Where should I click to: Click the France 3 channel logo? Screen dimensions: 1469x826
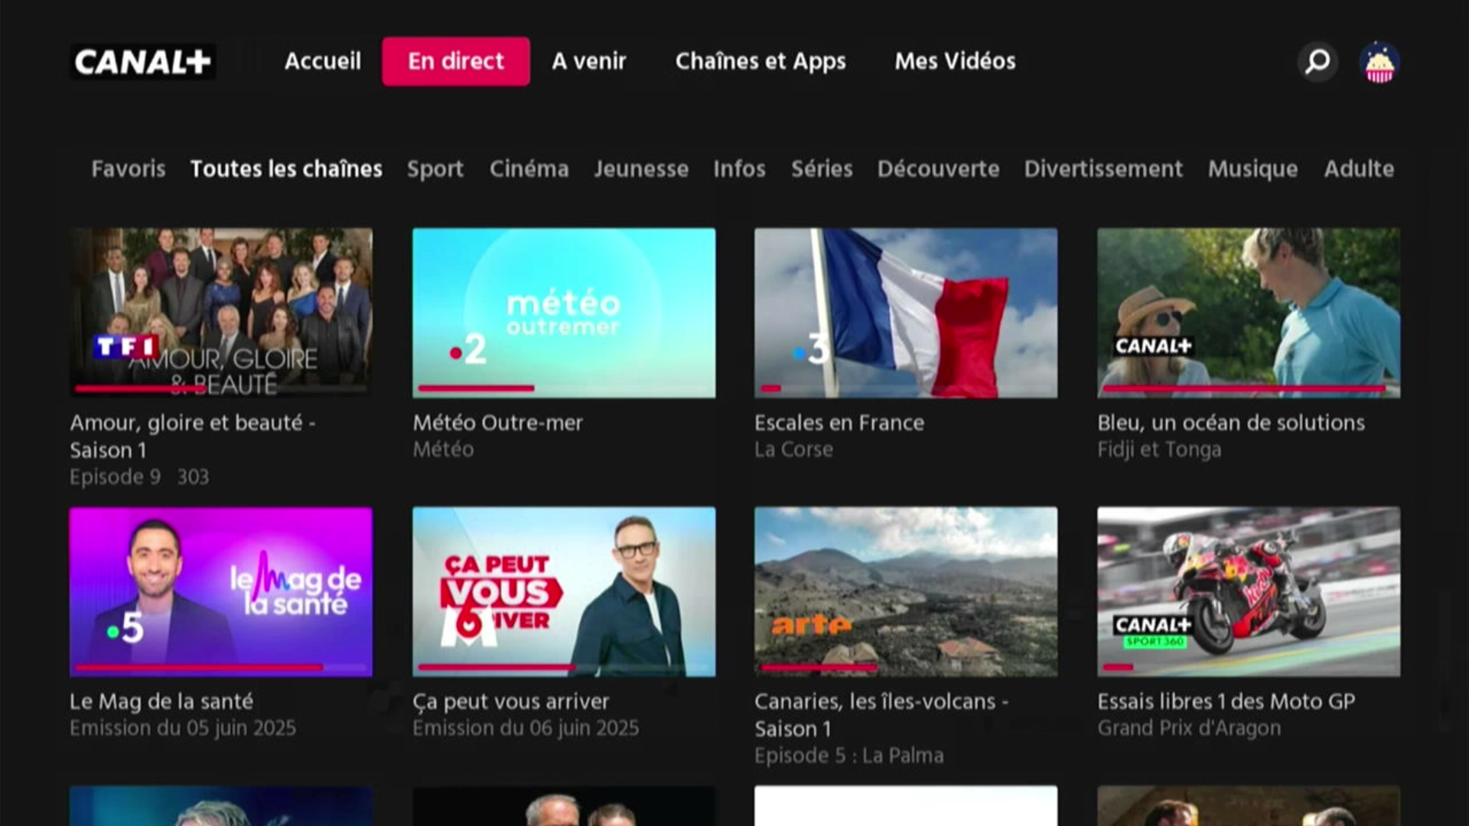tap(810, 350)
